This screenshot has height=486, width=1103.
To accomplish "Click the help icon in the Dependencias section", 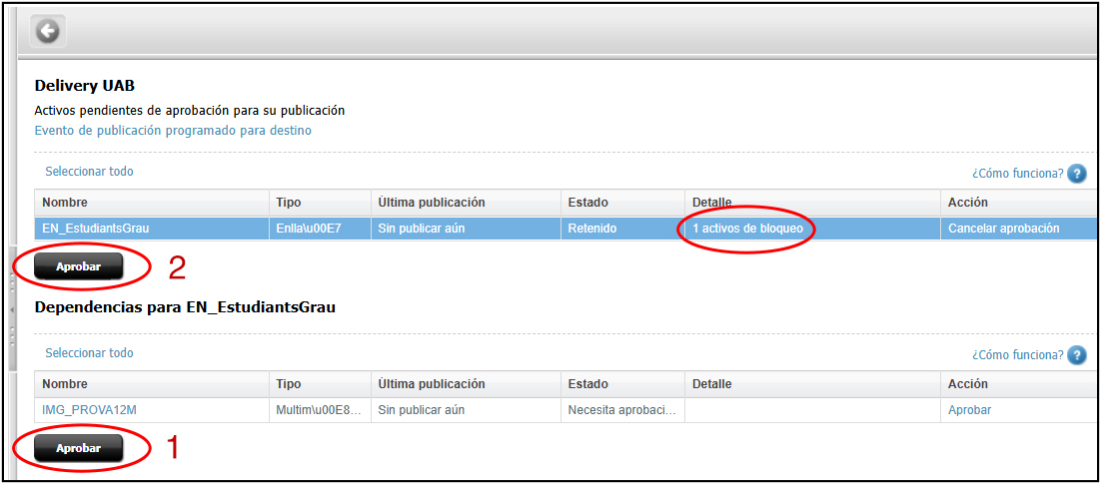I will pyautogui.click(x=1076, y=355).
